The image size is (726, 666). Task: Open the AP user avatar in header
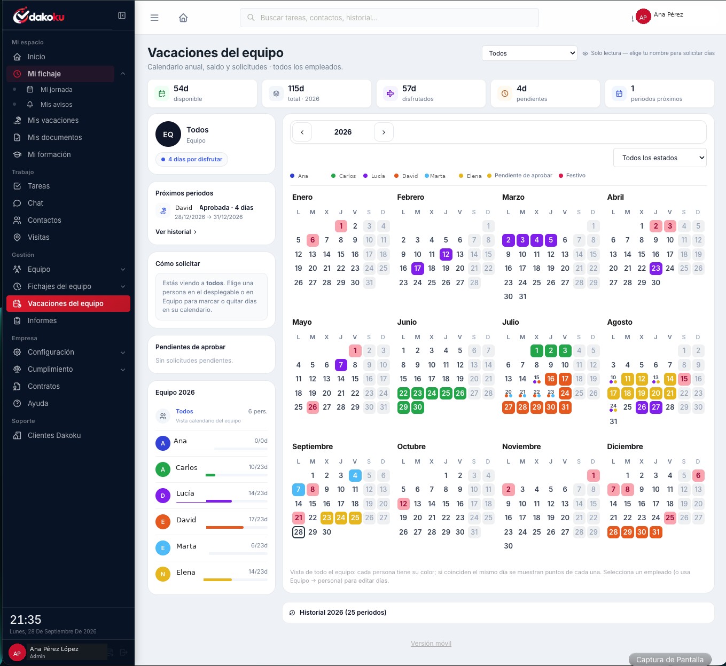(x=643, y=17)
